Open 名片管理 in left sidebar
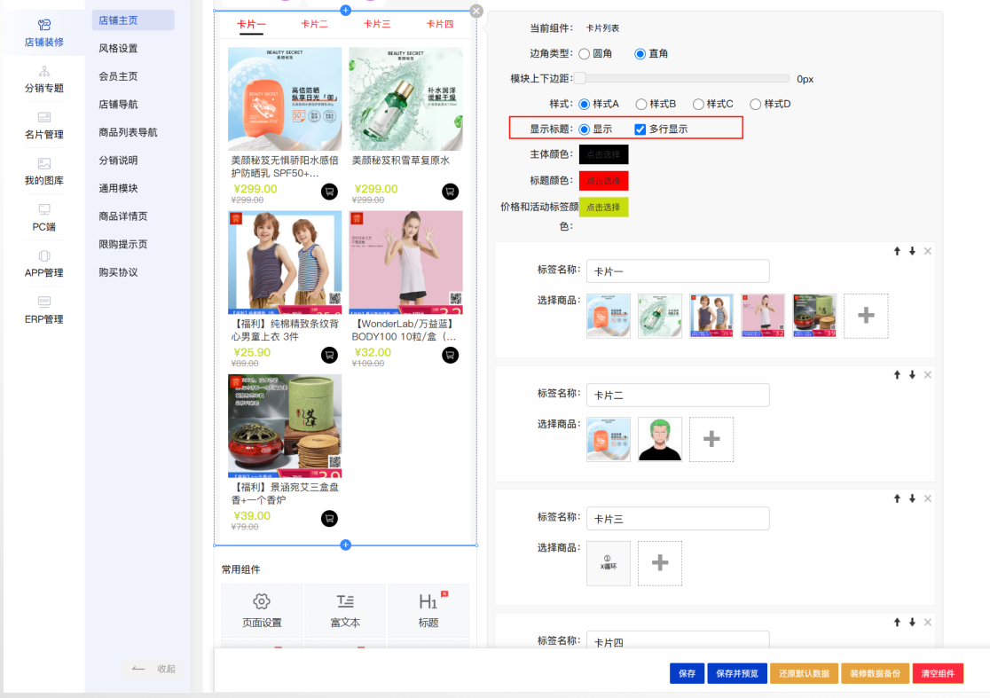The image size is (990, 698). (x=43, y=126)
